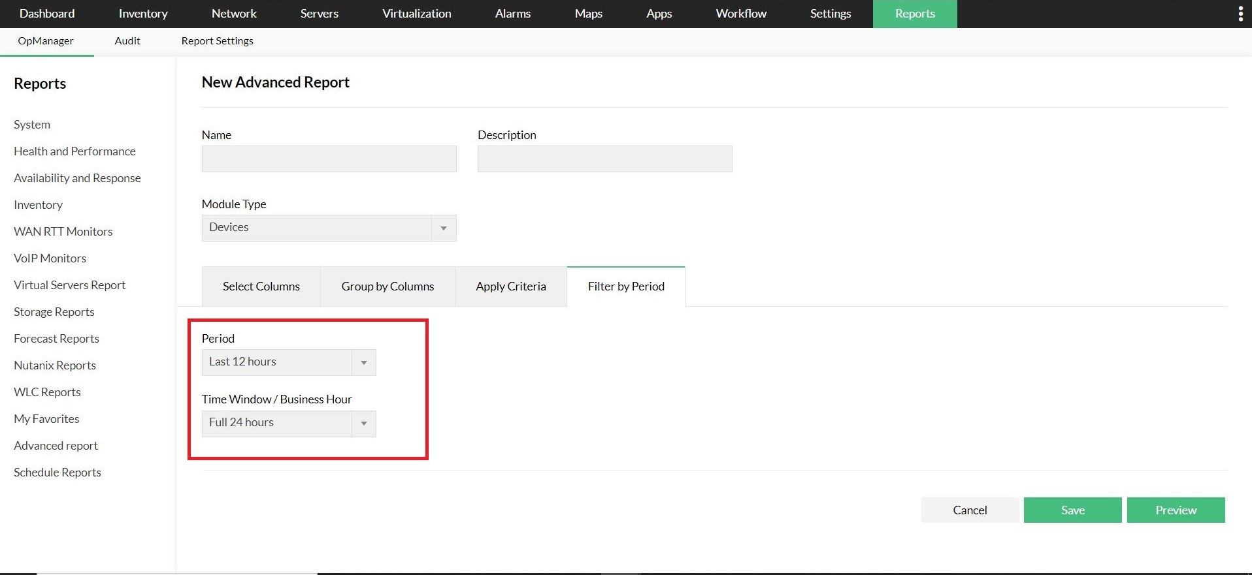Expand the Module Type dropdown arrow
This screenshot has height=575, width=1252.
coord(443,228)
